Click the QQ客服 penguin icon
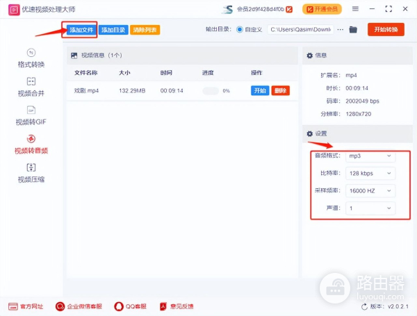This screenshot has width=417, height=316. 119,306
